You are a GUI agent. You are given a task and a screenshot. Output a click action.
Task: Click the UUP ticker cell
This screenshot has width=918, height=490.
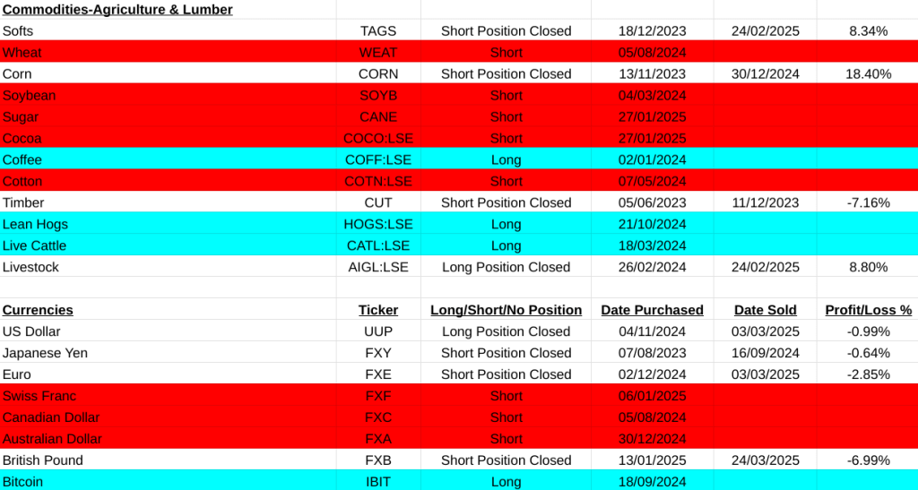click(x=377, y=331)
